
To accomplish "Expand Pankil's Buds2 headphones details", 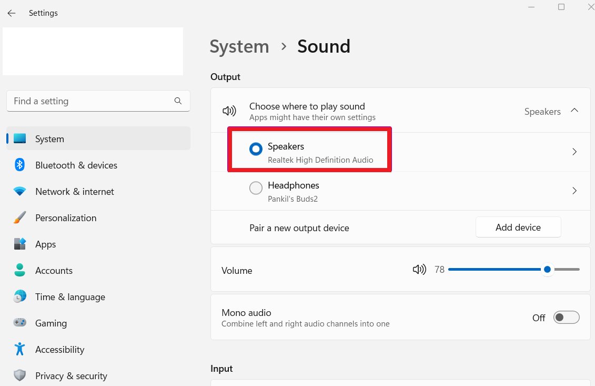I will [574, 191].
